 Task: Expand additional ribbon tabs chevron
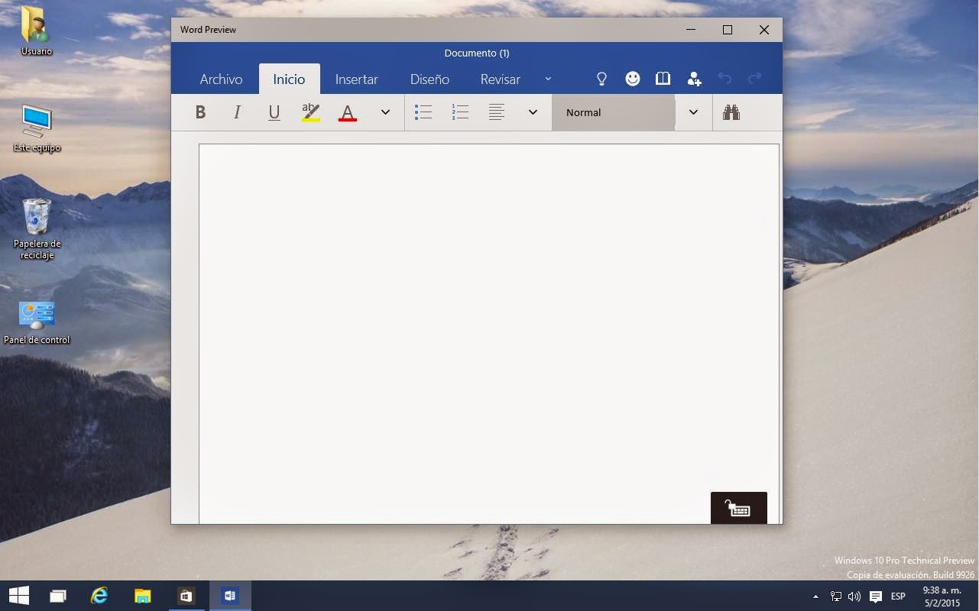(548, 79)
